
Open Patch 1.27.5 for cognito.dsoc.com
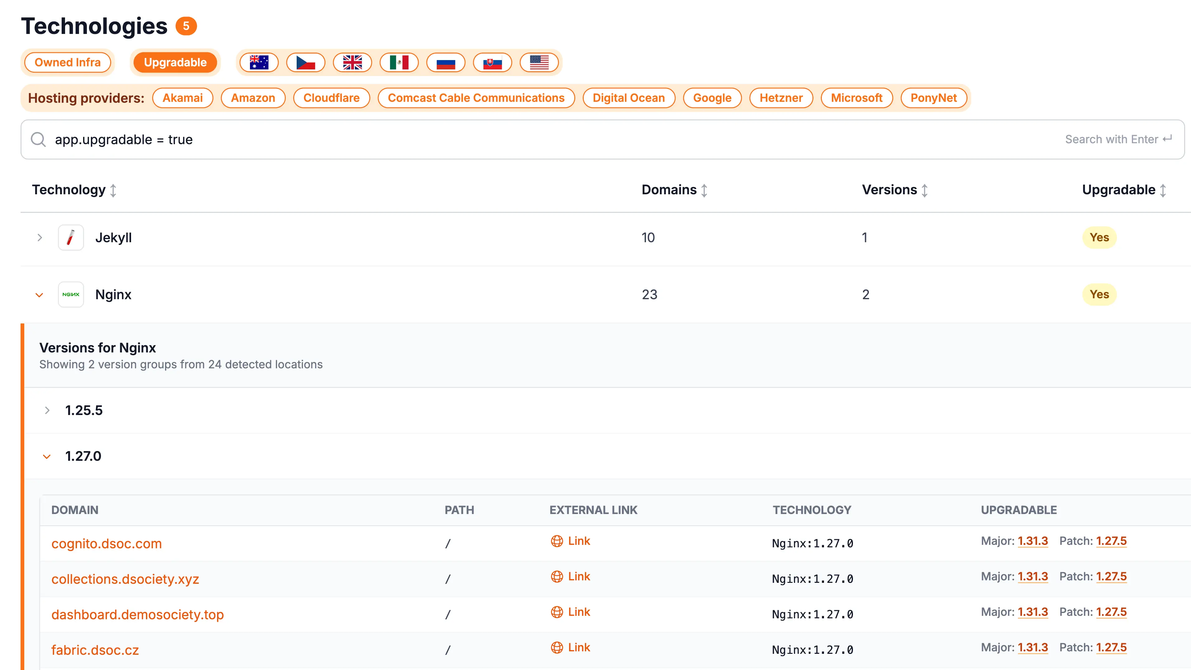point(1111,541)
